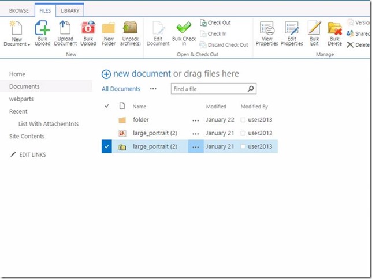Uncheck the selected large_portrait (2) row
Viewport: 372px width, 279px height.
[106, 147]
